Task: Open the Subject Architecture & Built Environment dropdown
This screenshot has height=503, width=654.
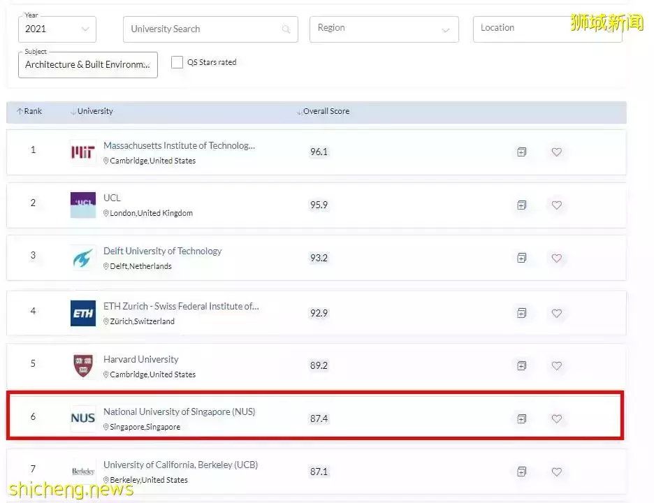Action: 88,64
